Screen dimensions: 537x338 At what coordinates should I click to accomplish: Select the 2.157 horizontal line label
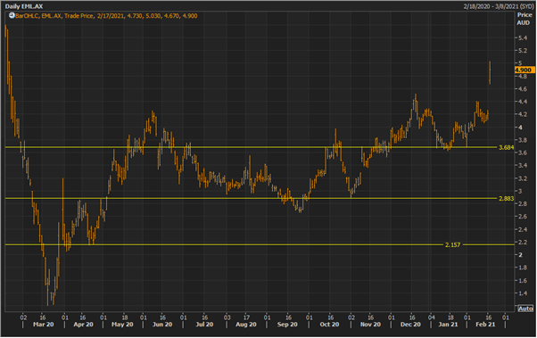point(452,245)
